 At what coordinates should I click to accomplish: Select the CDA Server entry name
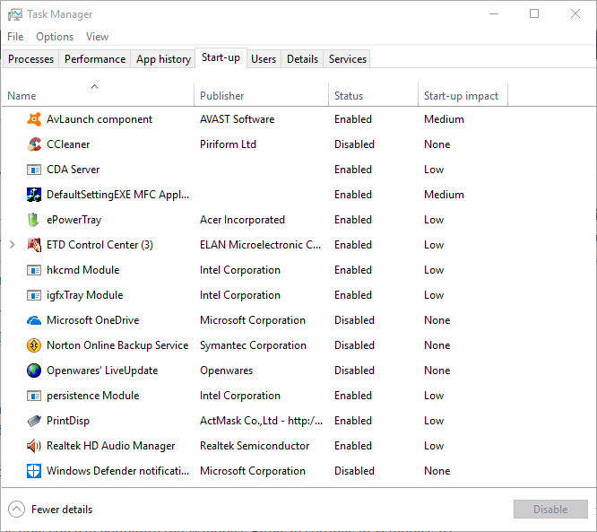74,170
